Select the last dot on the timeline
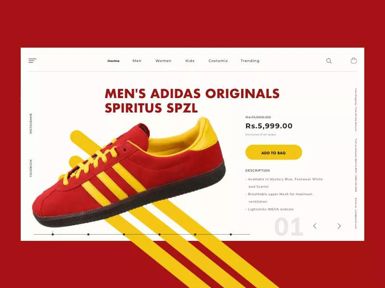 (231, 234)
